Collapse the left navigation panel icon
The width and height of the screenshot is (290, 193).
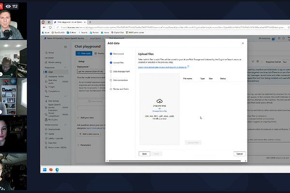pyautogui.click(x=65, y=47)
